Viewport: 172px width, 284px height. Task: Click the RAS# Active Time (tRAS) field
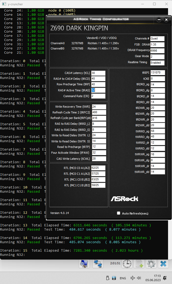click(98, 90)
